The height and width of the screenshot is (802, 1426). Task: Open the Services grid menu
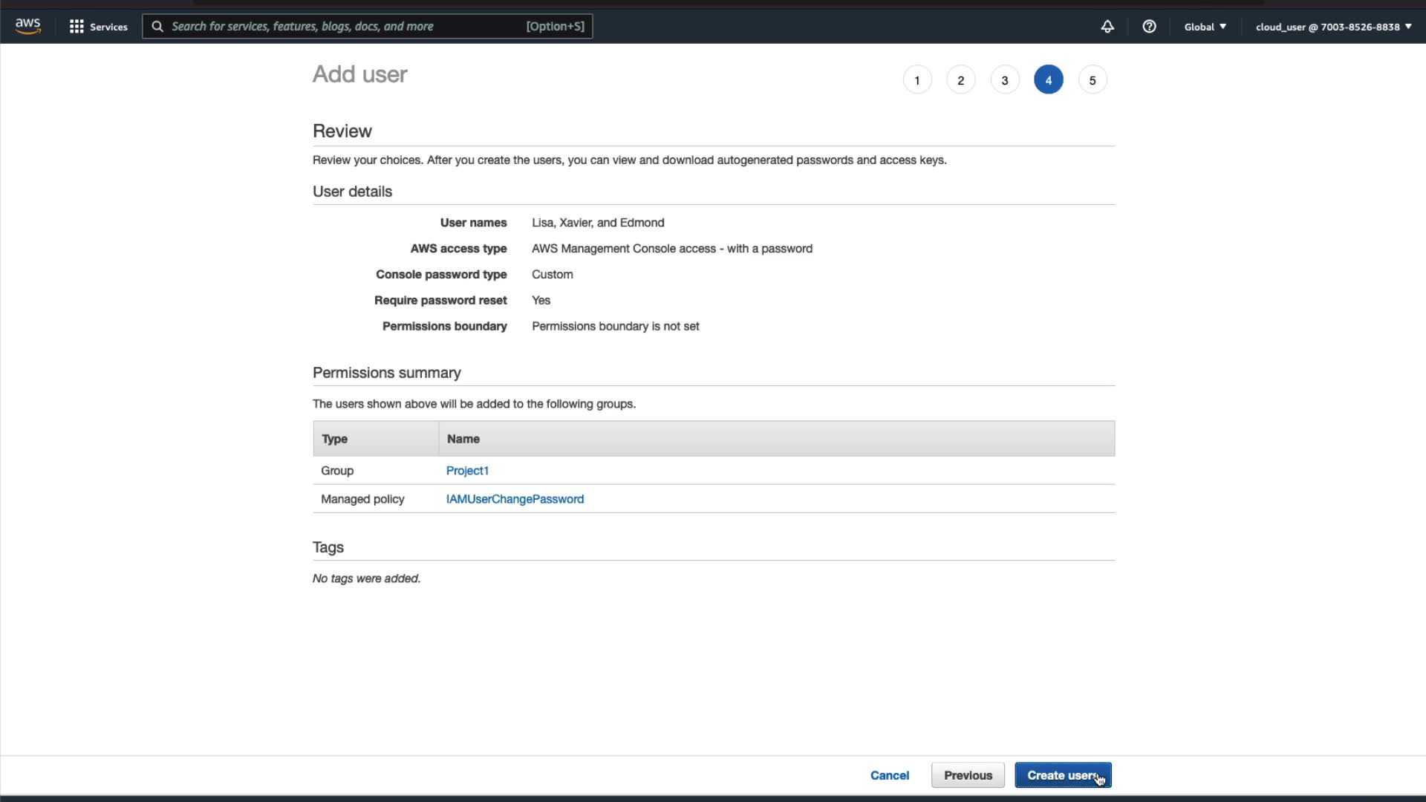click(76, 27)
